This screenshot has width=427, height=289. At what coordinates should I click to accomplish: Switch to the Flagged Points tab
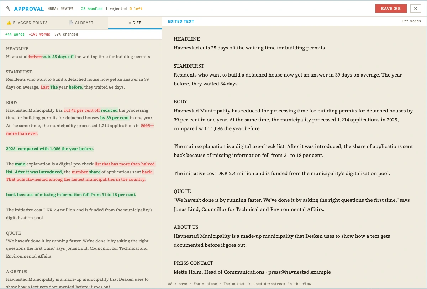tap(27, 23)
